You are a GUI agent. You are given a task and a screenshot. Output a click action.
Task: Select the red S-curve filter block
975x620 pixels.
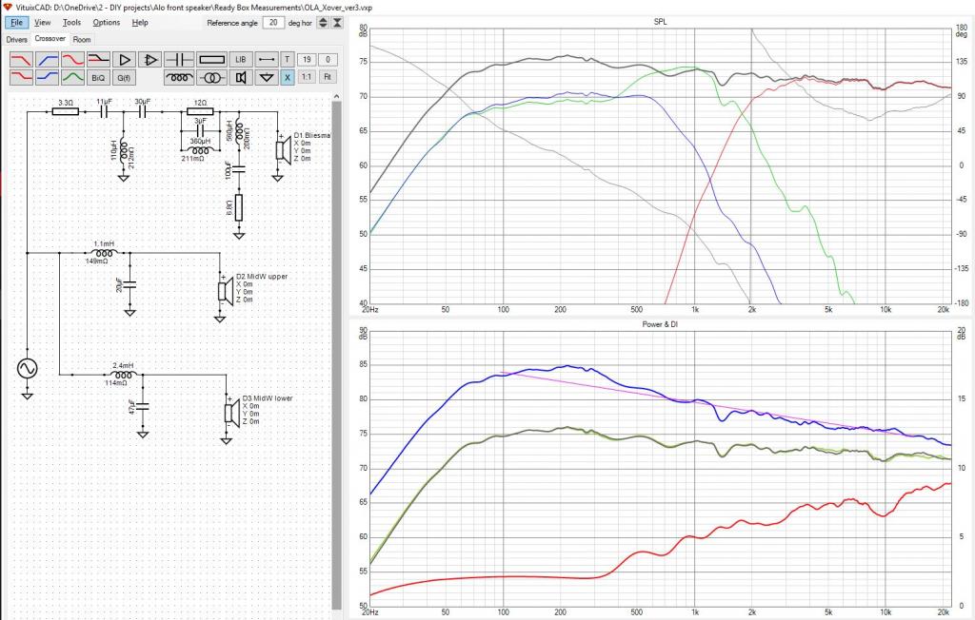coord(72,60)
